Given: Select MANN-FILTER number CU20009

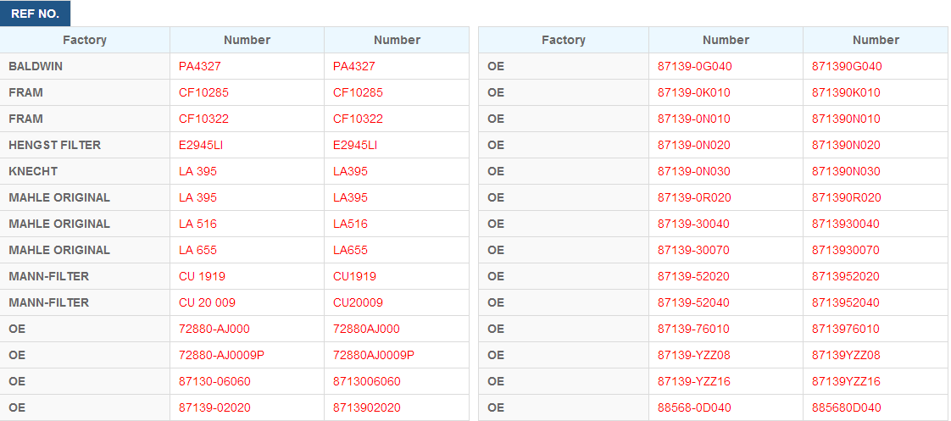Looking at the screenshot, I should coord(358,303).
